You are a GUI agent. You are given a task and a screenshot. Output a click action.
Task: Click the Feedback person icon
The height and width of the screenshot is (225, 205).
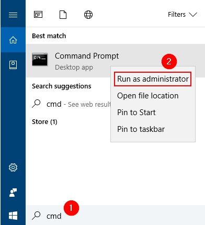(x=13, y=193)
